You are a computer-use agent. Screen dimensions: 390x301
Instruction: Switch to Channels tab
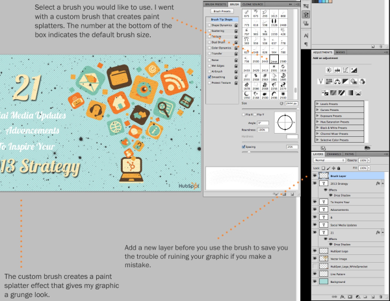pos(334,154)
